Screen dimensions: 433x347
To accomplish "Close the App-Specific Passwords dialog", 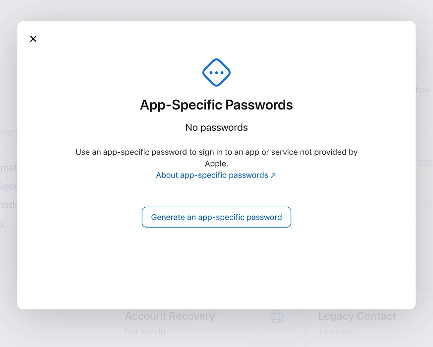I will (33, 39).
